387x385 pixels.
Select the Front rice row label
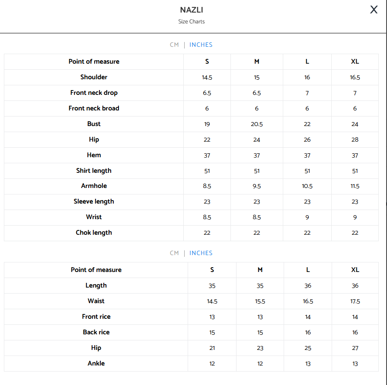(96, 317)
